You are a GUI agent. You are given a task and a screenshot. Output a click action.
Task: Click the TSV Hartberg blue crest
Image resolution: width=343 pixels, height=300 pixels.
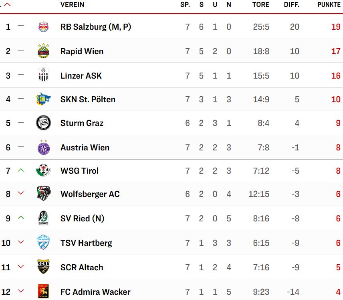pyautogui.click(x=43, y=243)
